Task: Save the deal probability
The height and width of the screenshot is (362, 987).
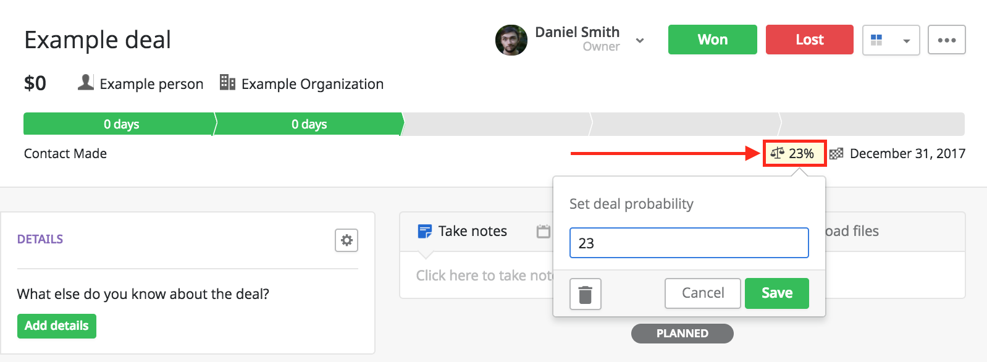Action: [x=776, y=293]
